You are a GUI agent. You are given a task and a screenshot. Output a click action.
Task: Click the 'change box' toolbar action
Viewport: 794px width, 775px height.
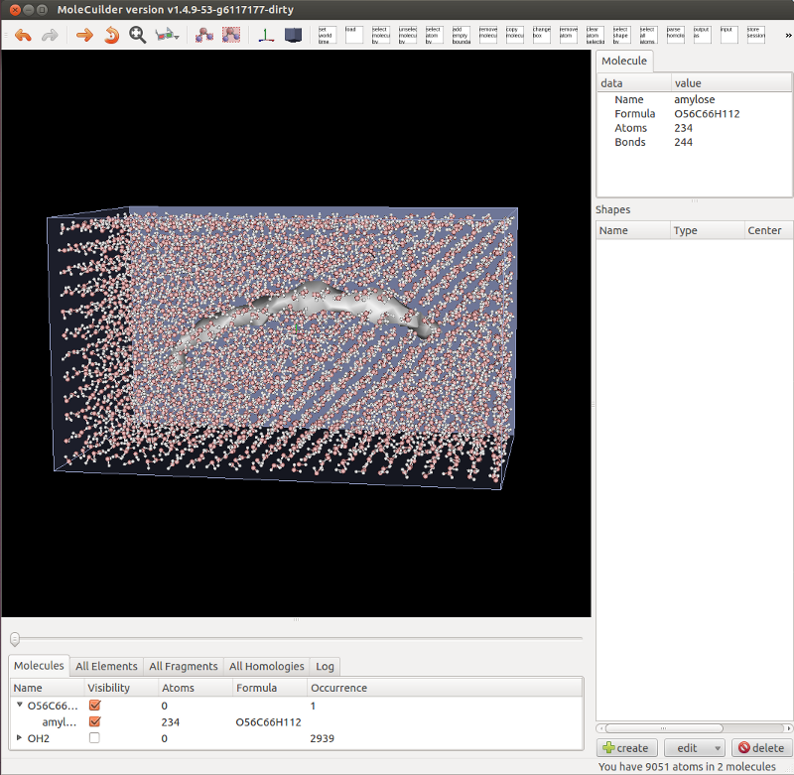coord(541,35)
